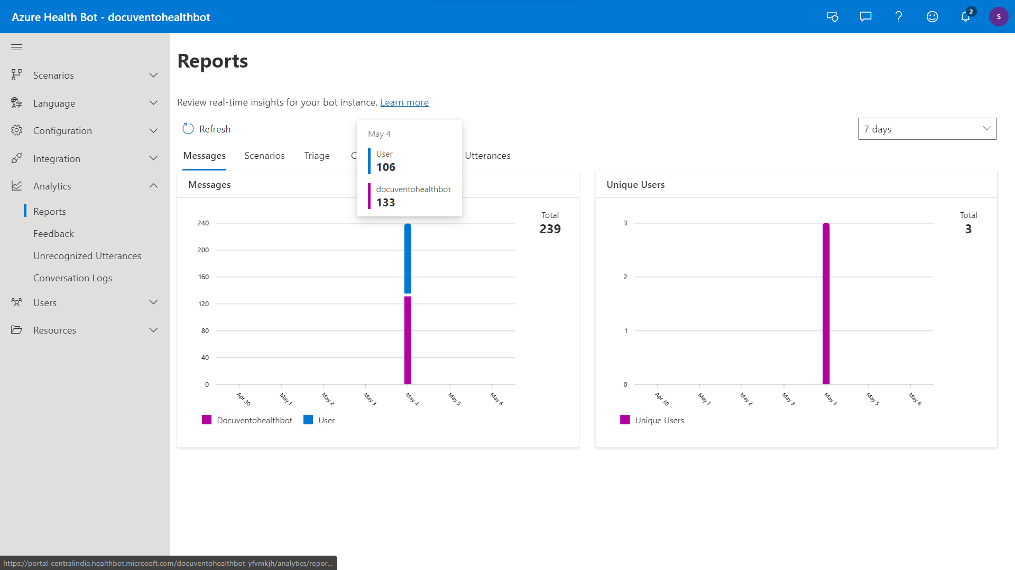Click the chat message icon in header

pos(865,17)
